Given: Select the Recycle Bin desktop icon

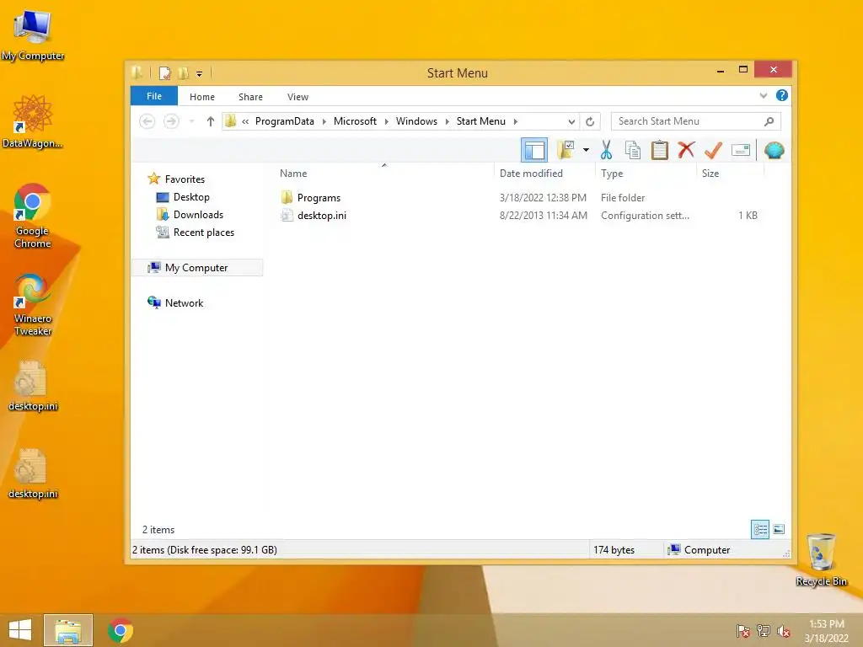Looking at the screenshot, I should [821, 559].
